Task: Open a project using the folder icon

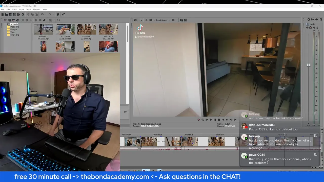Action: point(7,14)
